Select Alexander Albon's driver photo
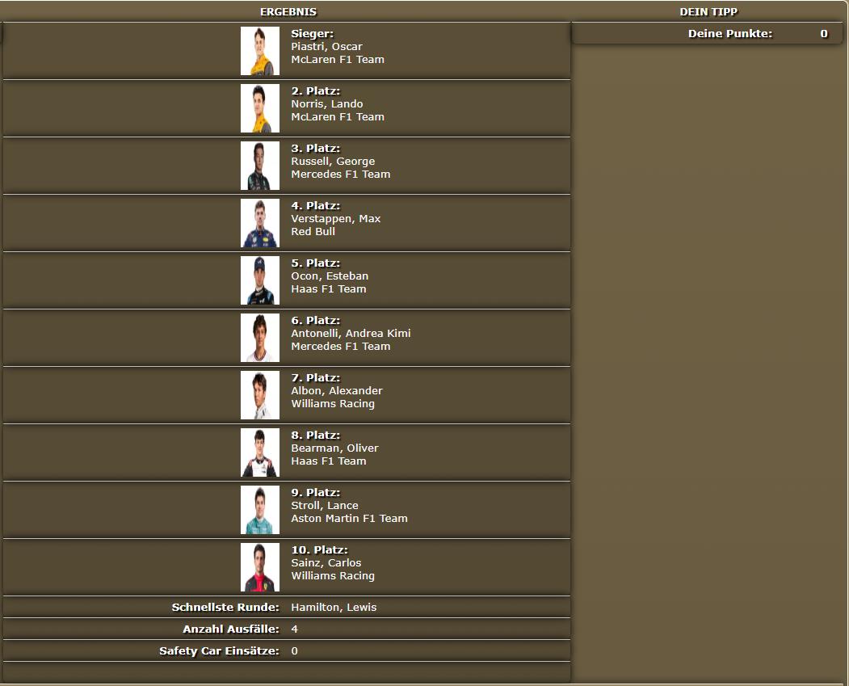Screen dimensions: 849x686 pos(260,395)
